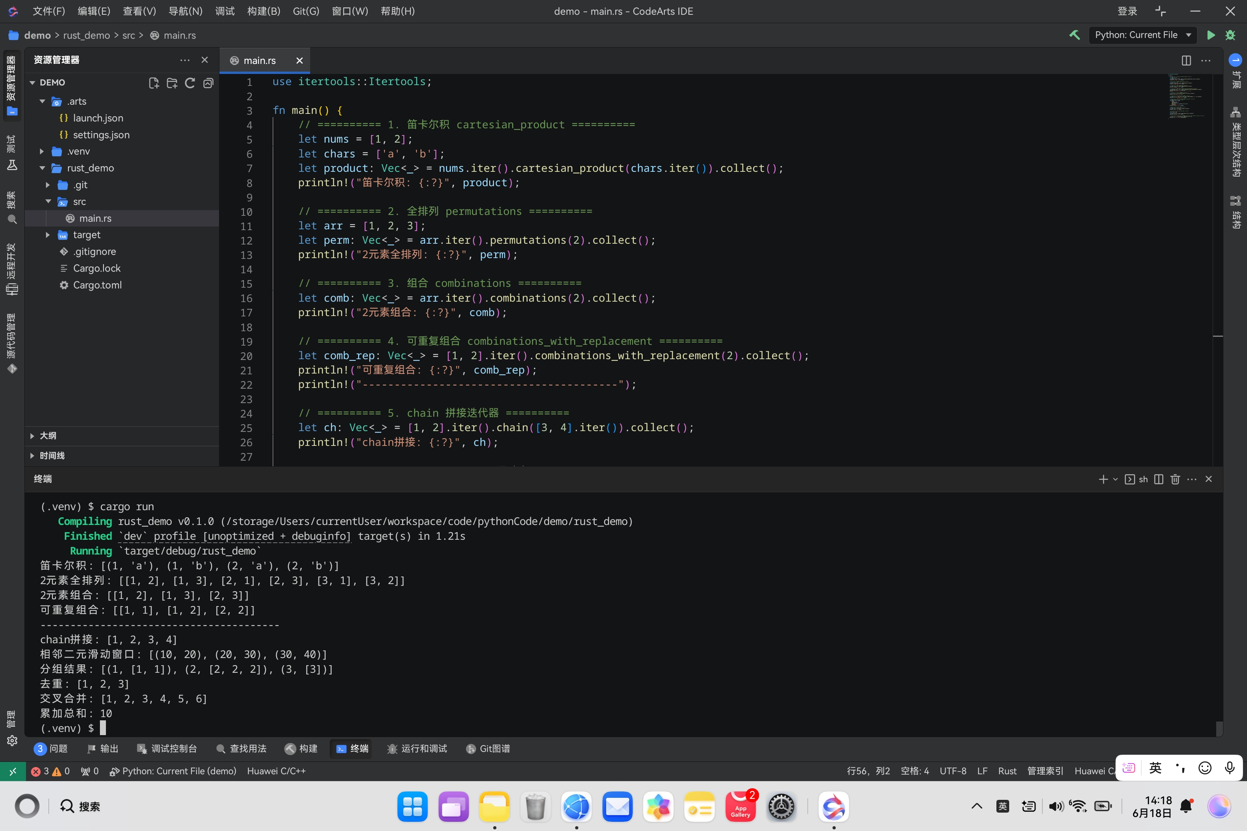1247x831 pixels.
Task: Click the New File icon in explorer
Action: (154, 83)
